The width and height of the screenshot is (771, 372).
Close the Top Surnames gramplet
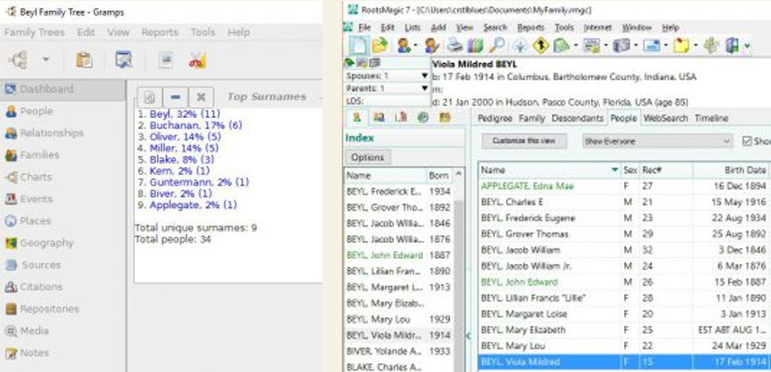(x=201, y=97)
